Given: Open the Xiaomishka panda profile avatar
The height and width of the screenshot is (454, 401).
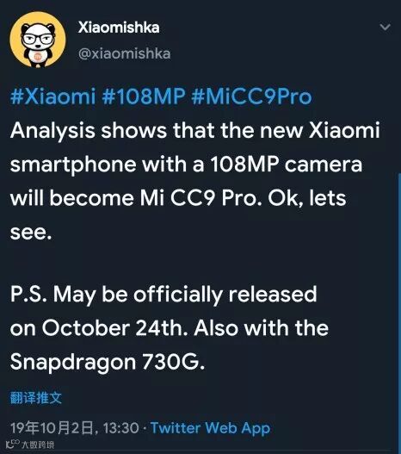Looking at the screenshot, I should (38, 40).
